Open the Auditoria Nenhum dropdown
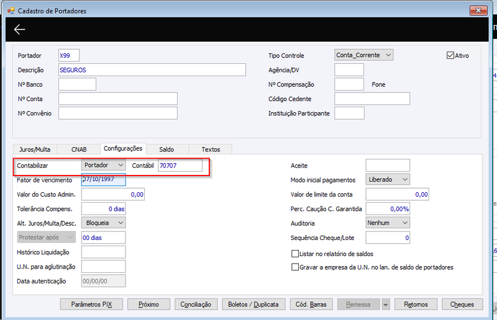Screen dimensions: 497x320 click(x=388, y=223)
